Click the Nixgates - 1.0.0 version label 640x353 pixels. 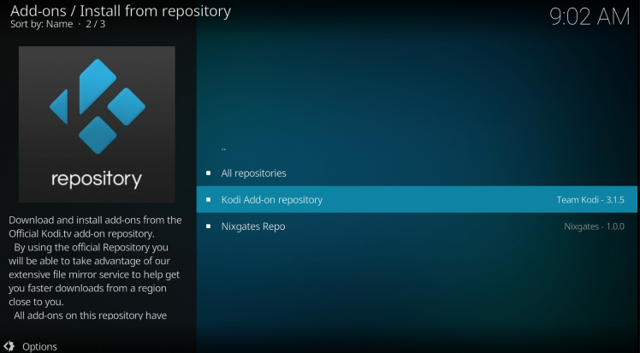(x=596, y=227)
